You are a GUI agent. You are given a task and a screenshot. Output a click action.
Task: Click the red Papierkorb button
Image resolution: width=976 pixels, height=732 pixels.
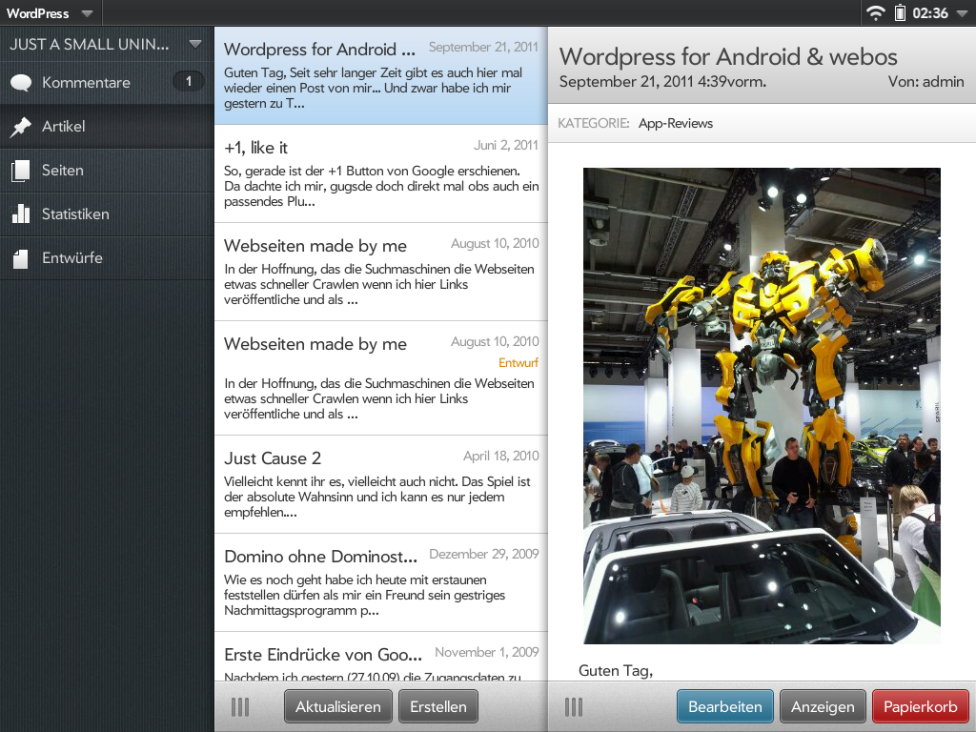pos(920,706)
